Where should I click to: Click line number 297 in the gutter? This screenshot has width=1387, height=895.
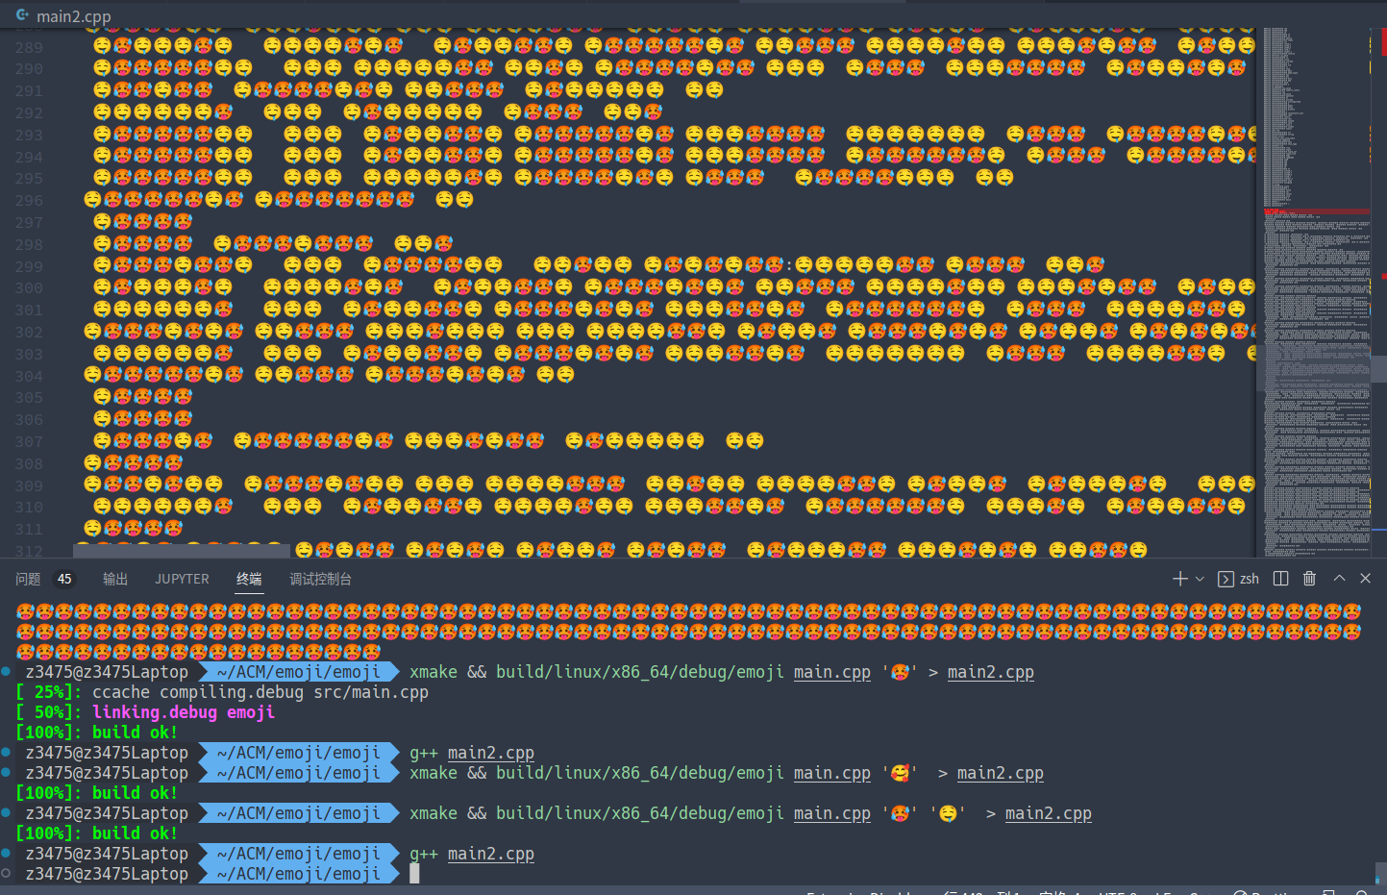[x=29, y=223]
